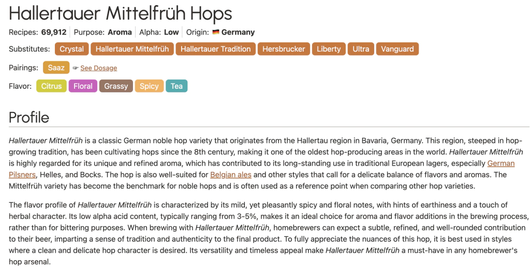Click the Hallertauer Mittelfrüh substitute tag
This screenshot has width=530, height=275.
132,49
